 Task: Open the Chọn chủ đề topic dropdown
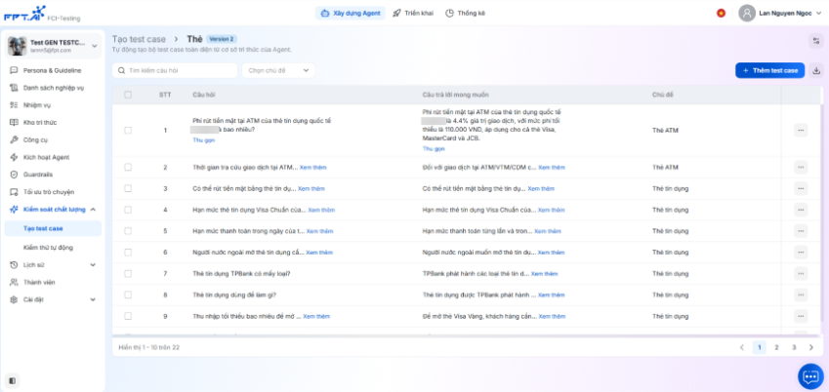point(277,70)
